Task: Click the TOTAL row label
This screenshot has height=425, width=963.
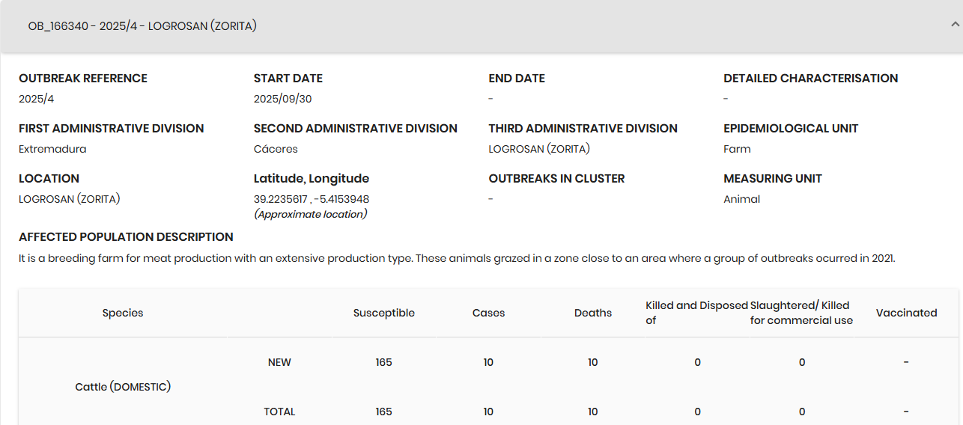Action: point(279,412)
